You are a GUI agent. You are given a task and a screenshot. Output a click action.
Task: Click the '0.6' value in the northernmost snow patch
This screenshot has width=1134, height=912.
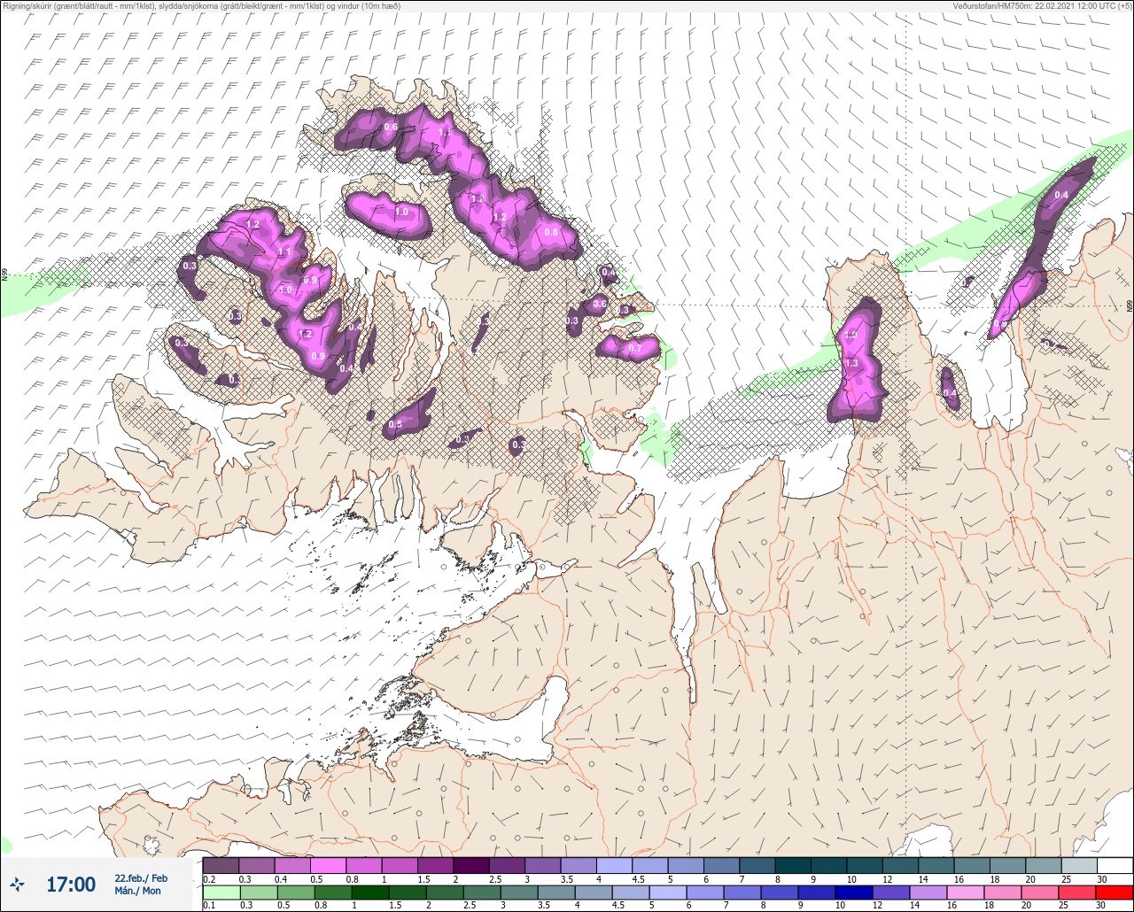(391, 128)
